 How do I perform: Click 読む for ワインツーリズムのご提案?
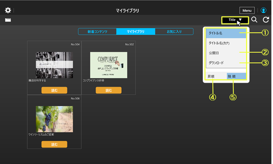coord(54,145)
